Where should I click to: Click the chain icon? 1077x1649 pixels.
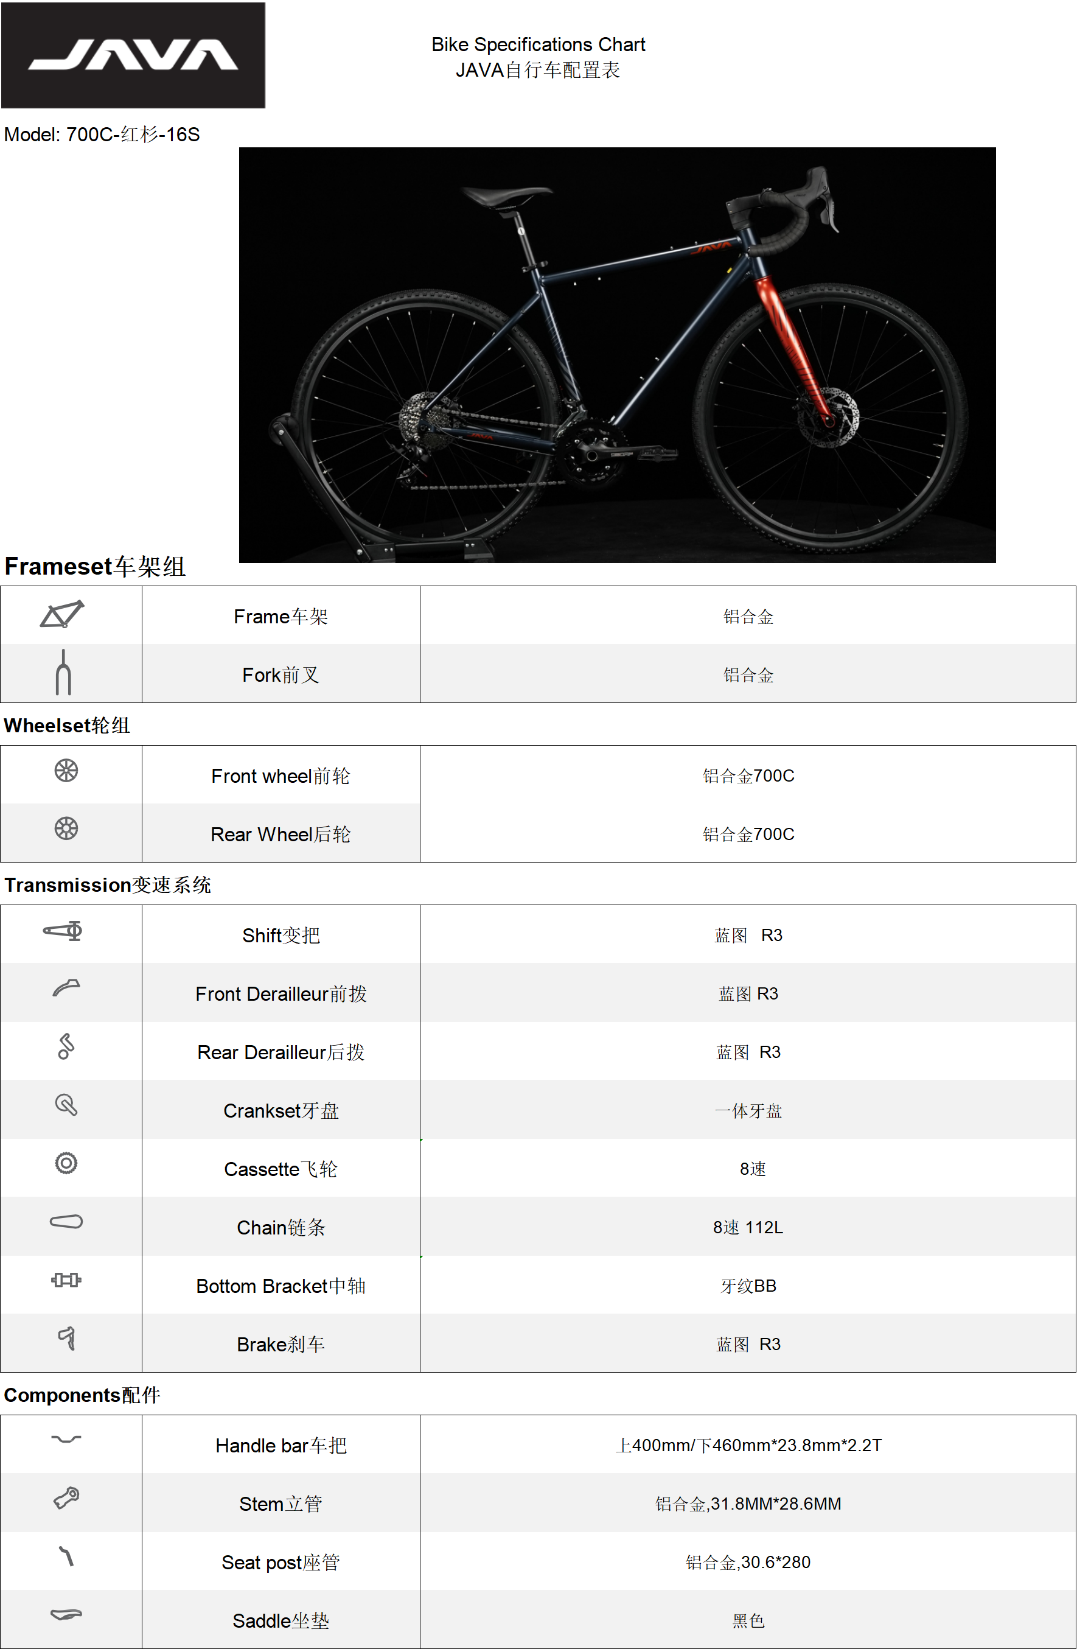click(66, 1222)
